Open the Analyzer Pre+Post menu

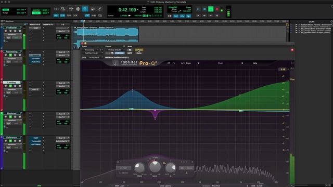[216, 186]
